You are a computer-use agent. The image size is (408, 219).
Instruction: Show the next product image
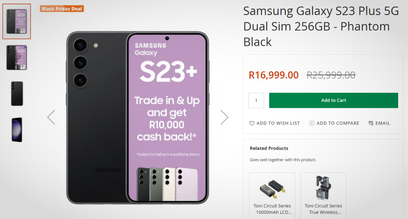click(224, 117)
